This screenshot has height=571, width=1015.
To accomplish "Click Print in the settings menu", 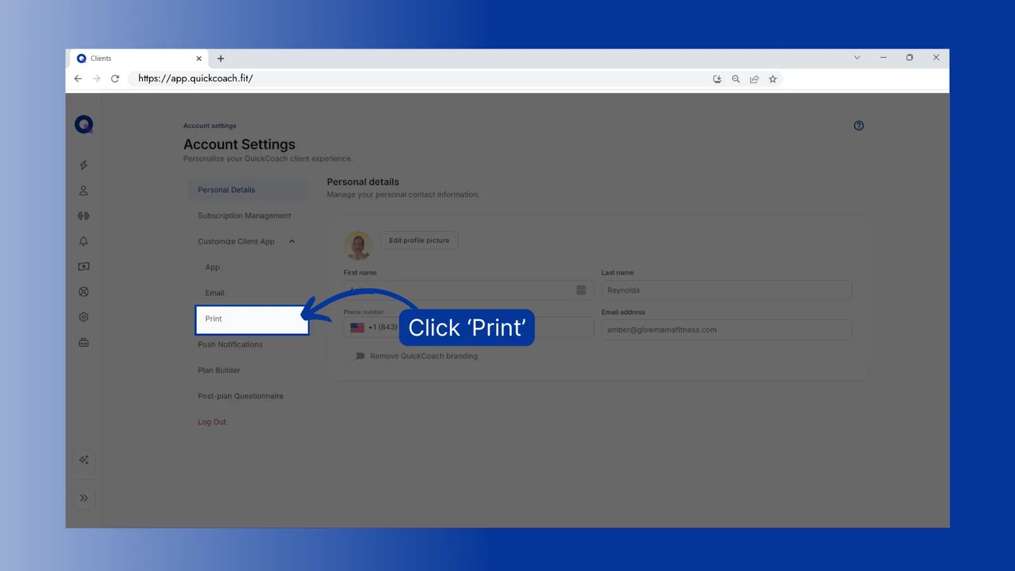I will (252, 319).
